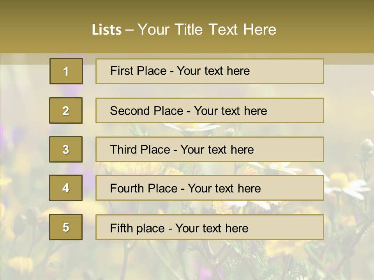Select the 'Second Place' text box
374x280 pixels.
210,110
